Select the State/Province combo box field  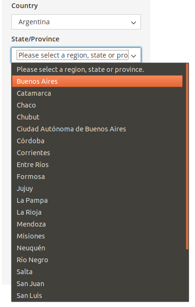pos(76,55)
